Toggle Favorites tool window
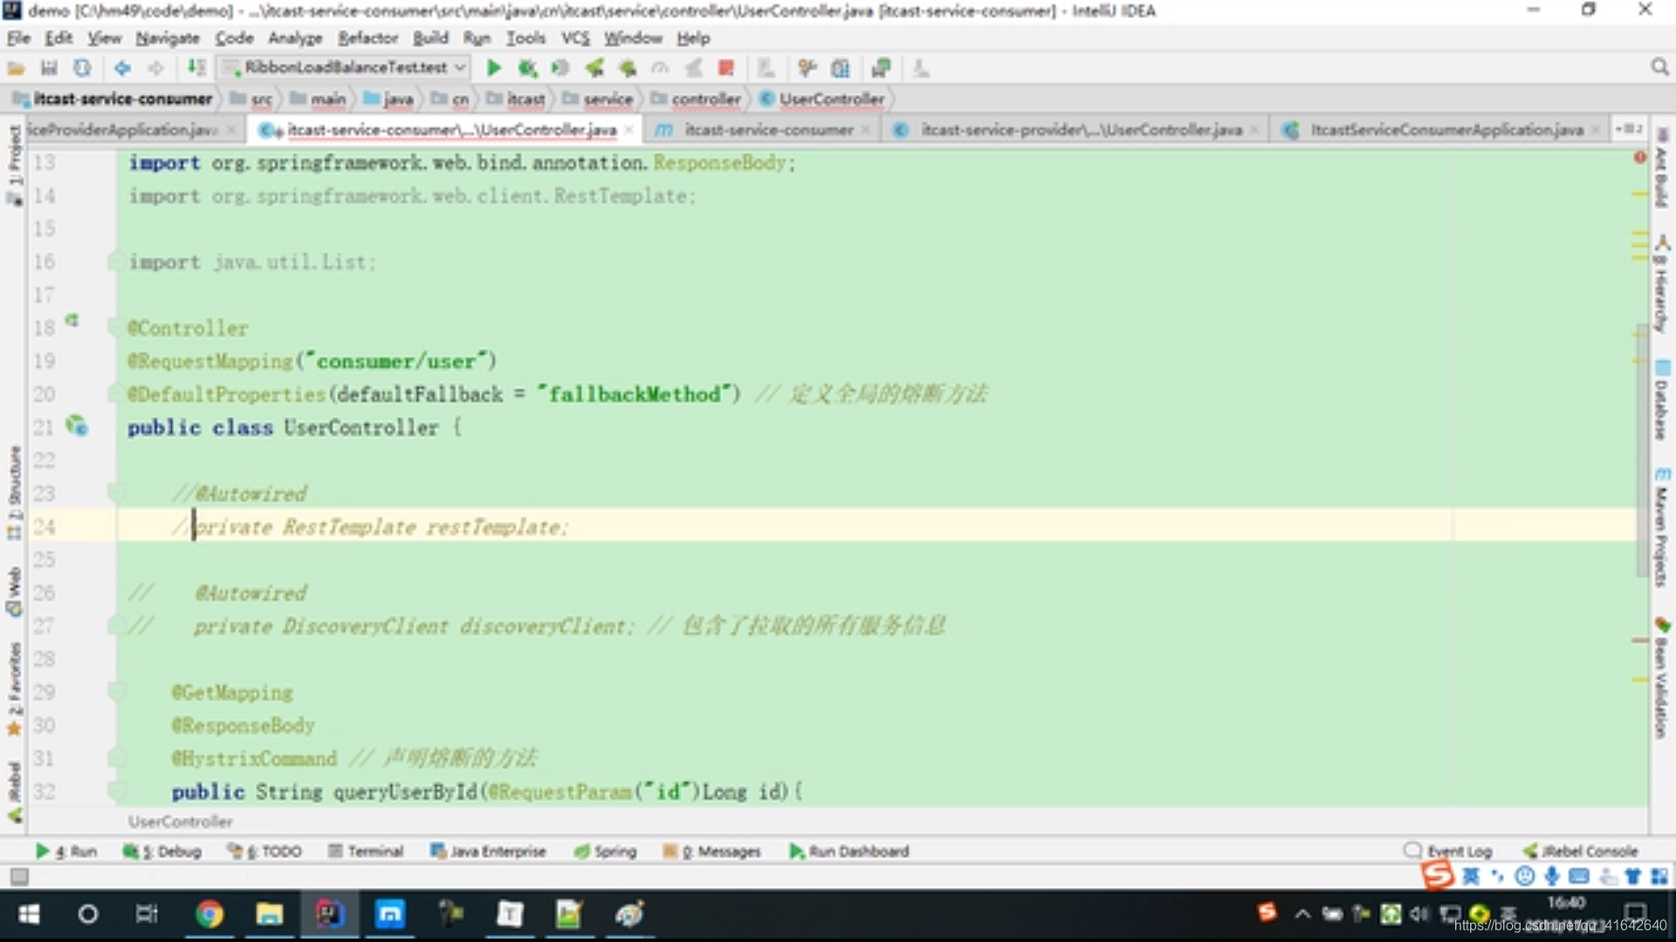Viewport: 1676px width, 942px height. [14, 689]
